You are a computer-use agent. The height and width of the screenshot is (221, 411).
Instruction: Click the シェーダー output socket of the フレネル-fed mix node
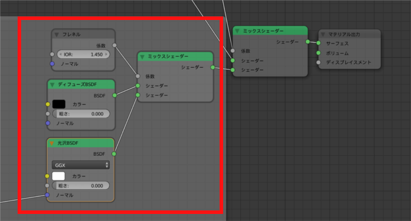(213, 68)
